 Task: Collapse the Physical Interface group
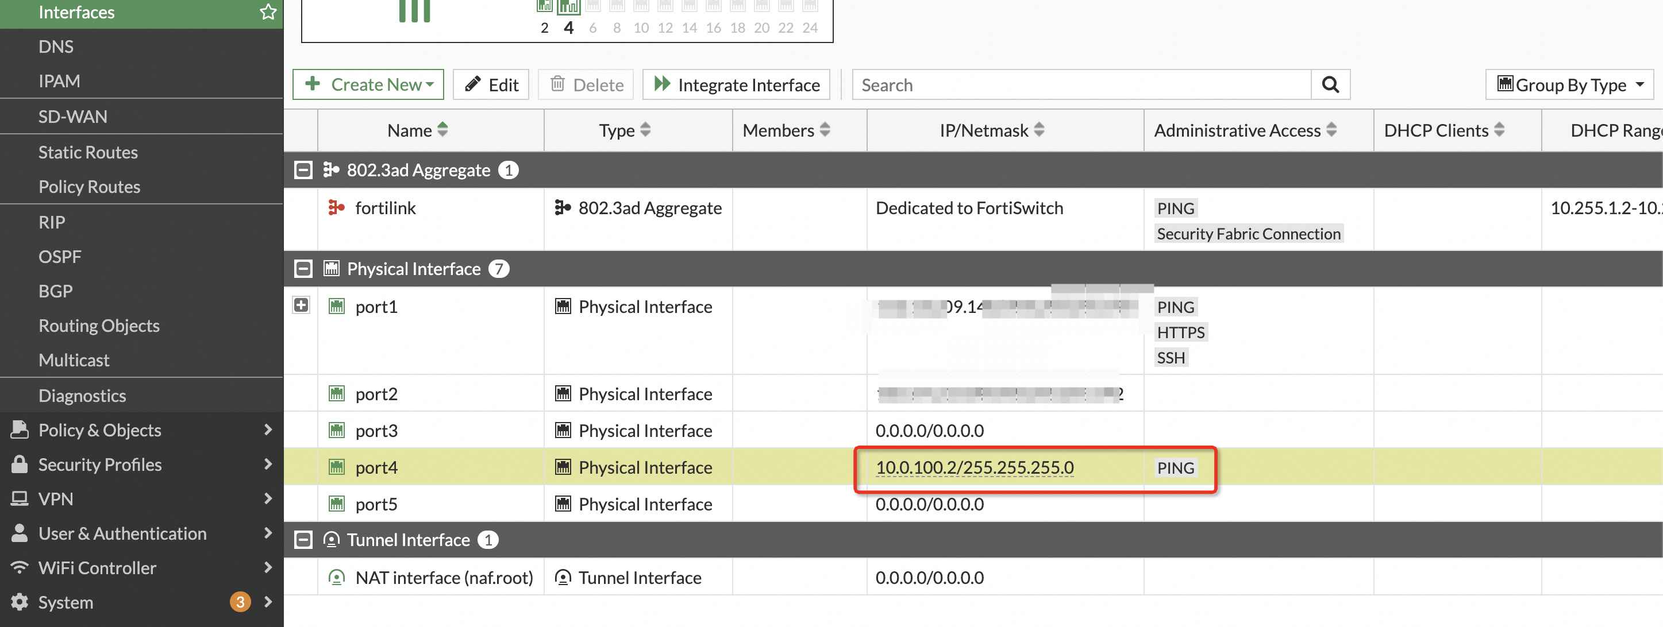pyautogui.click(x=303, y=268)
